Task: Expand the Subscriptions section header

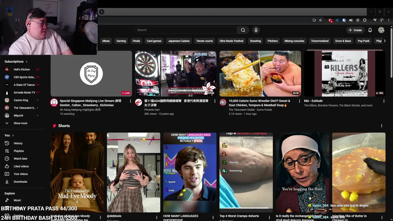Action: 16,61
